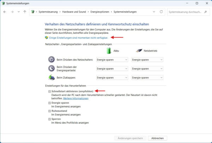Click 'Im Menü des Profilbilds anzeigen' text
The width and height of the screenshot is (212, 143).
70,123
